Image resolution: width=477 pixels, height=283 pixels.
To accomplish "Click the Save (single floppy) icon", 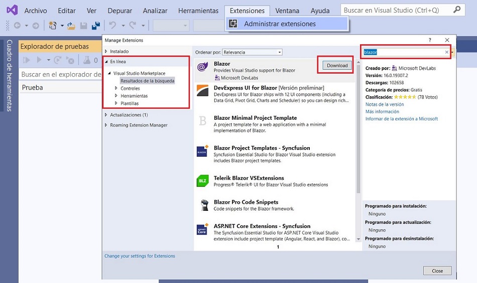I will [84, 26].
